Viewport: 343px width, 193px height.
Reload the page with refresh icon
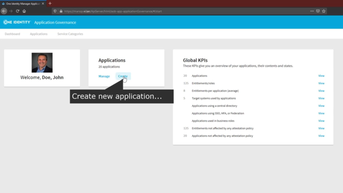coord(18,11)
